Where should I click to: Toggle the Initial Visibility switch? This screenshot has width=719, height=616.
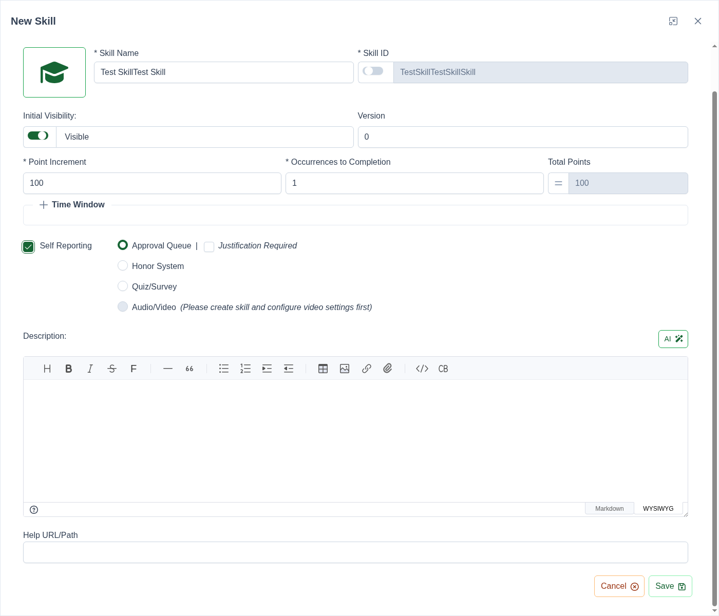point(38,136)
